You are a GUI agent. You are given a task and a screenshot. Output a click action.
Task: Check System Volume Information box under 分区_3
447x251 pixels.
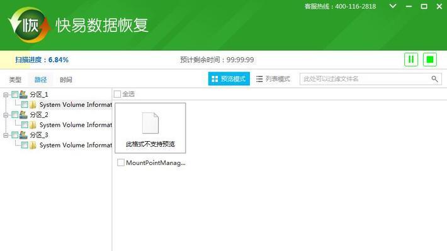[x=25, y=145]
